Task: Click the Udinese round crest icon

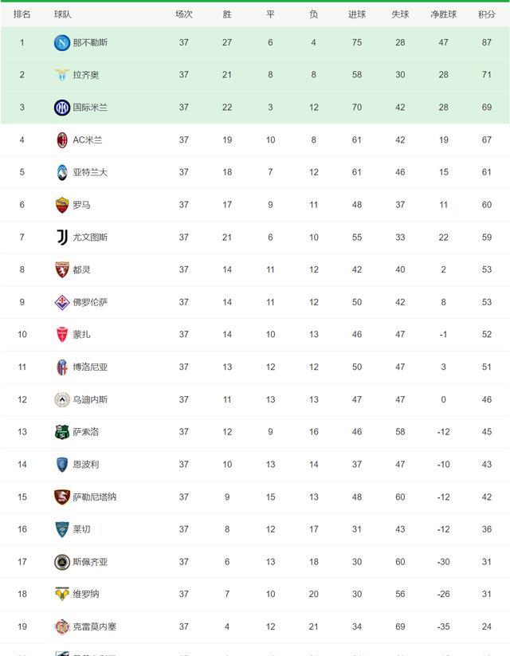Action: tap(62, 399)
